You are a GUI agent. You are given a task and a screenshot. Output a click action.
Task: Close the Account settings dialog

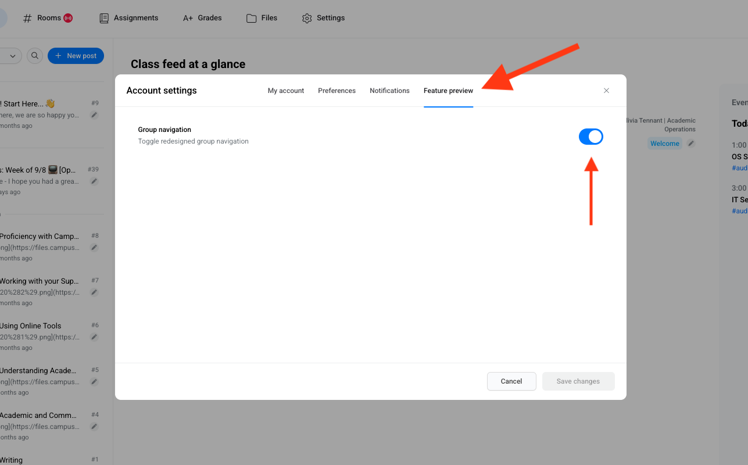point(606,91)
